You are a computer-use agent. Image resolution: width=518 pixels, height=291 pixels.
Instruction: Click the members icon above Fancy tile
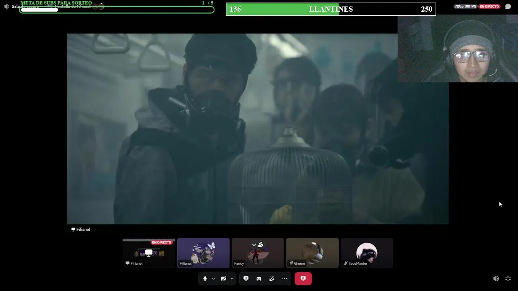coord(260,245)
